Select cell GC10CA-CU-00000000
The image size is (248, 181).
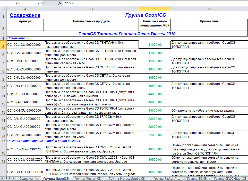pyautogui.click(x=25, y=53)
